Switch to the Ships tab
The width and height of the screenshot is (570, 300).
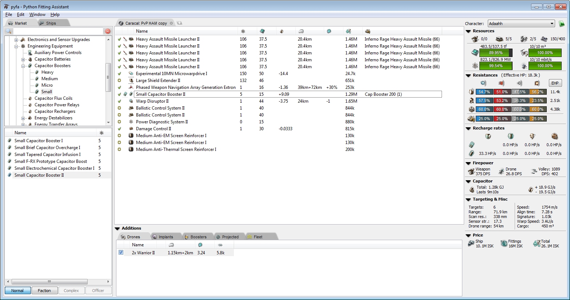coord(51,23)
